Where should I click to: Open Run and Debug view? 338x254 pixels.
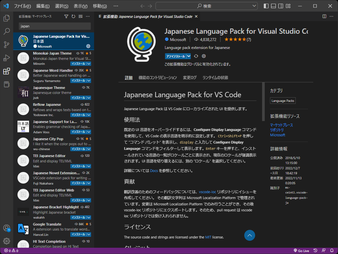point(7,58)
